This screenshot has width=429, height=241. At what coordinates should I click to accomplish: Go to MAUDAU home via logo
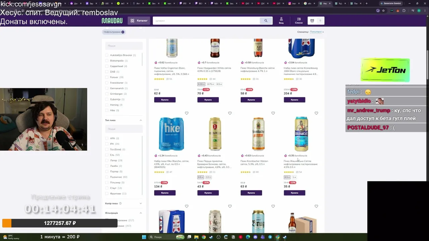tap(112, 21)
